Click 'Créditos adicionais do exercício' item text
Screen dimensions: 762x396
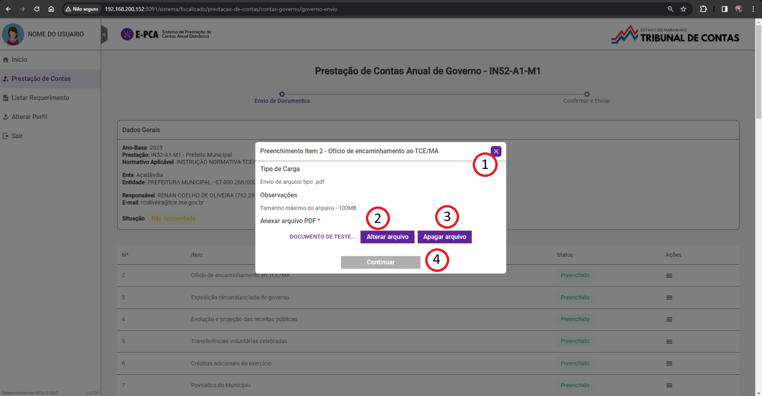(231, 363)
